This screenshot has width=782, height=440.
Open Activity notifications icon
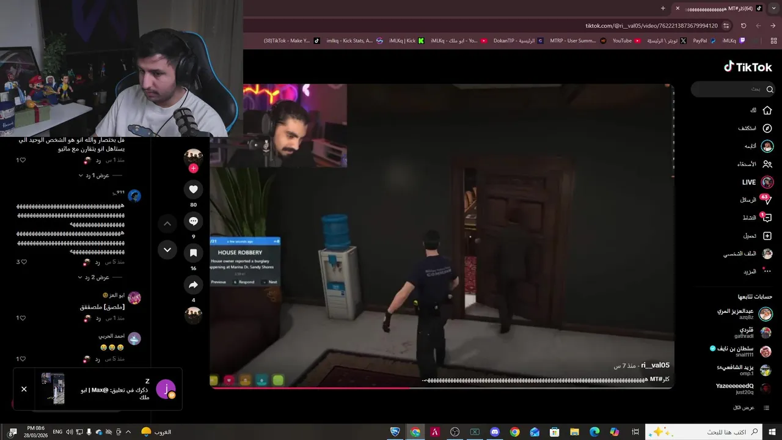pos(767,218)
